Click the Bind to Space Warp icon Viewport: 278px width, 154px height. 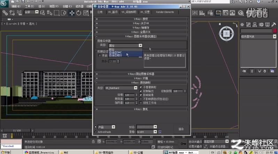coord(19,13)
